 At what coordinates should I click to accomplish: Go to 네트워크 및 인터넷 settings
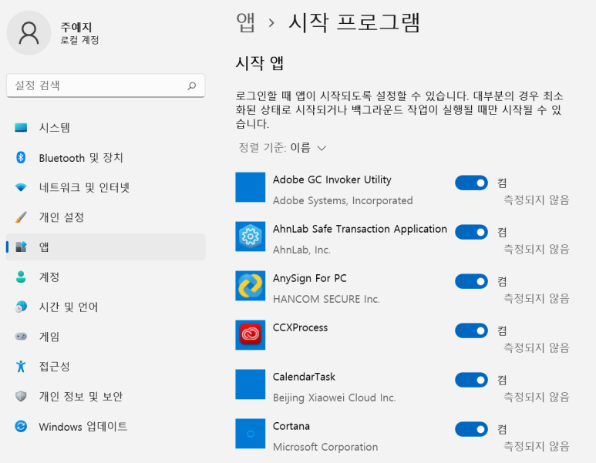tap(106, 187)
